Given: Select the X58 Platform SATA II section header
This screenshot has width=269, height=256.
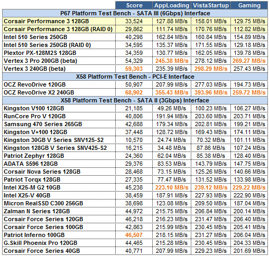Looking at the screenshot, I should click(135, 100).
